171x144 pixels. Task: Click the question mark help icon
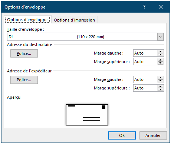[x=144, y=7]
